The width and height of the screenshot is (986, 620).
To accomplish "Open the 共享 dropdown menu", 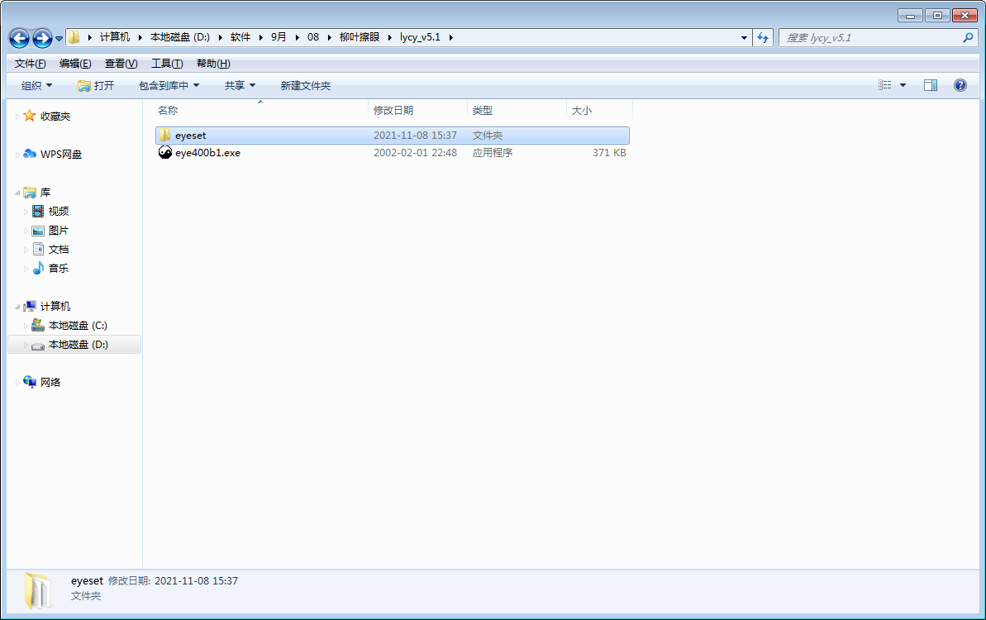I will click(x=241, y=85).
